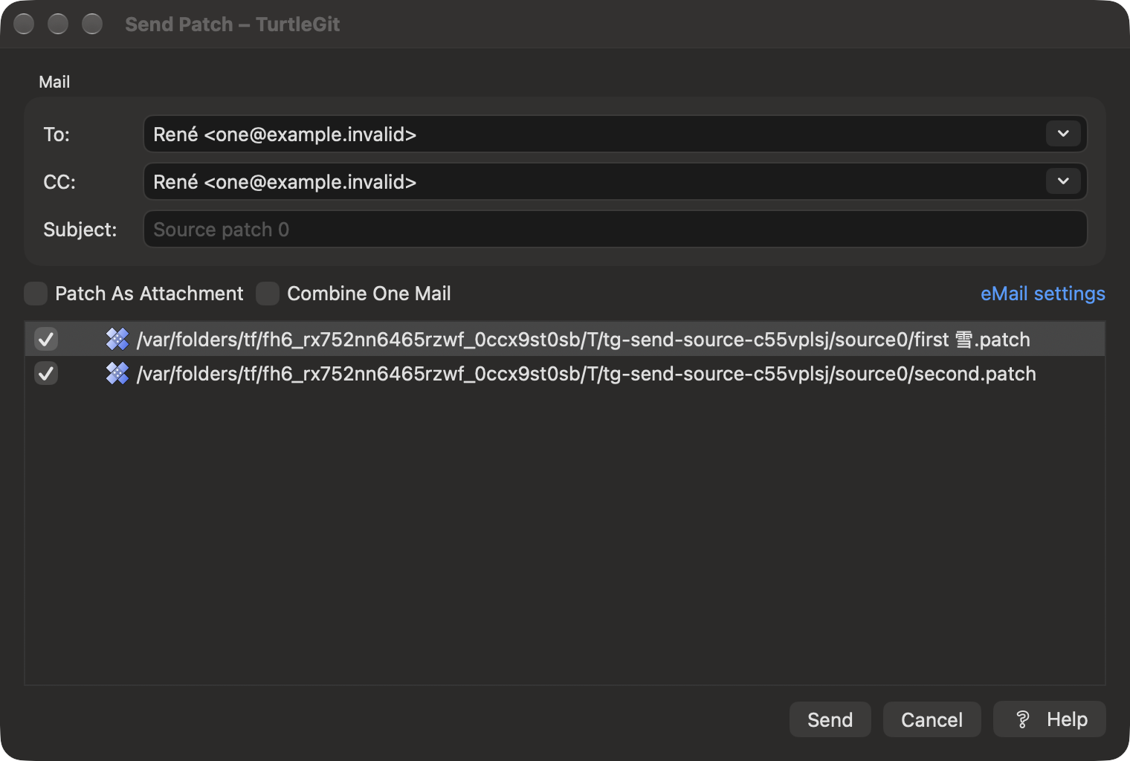The image size is (1130, 761).
Task: Select the second.patch file path
Action: coord(587,374)
